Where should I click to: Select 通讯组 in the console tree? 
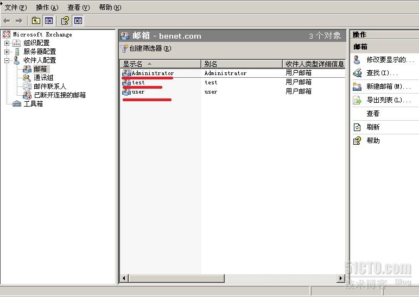tap(43, 78)
